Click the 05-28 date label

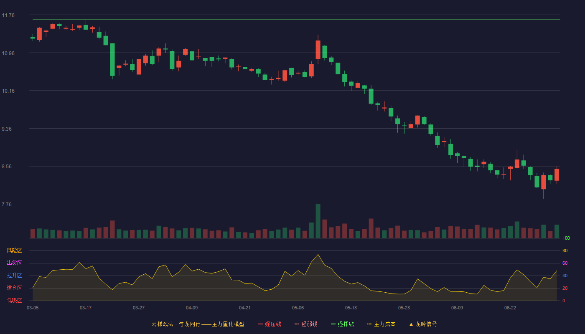coord(404,308)
